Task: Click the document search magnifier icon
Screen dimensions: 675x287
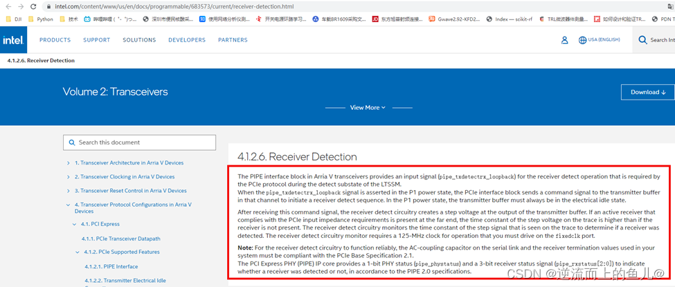Action: (x=71, y=142)
